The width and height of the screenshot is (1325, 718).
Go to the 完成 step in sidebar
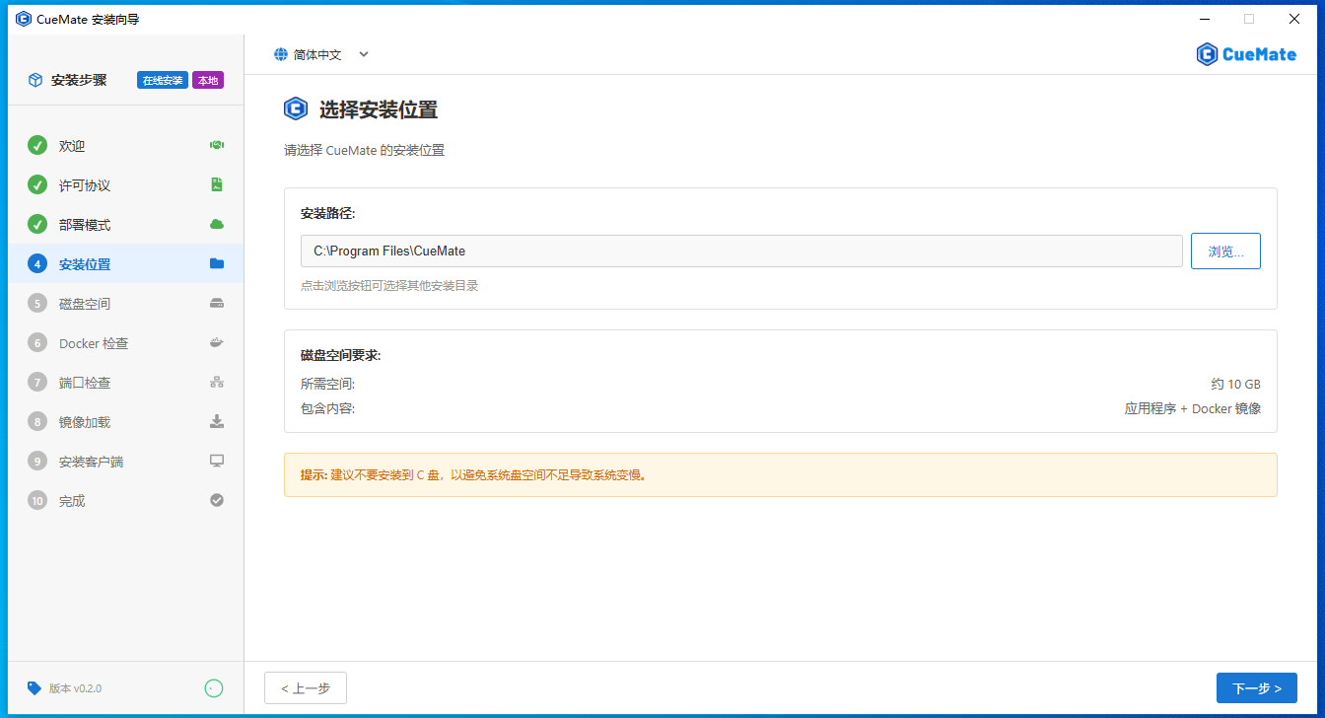[x=72, y=501]
